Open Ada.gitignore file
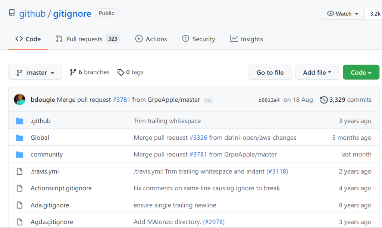This screenshot has height=228, width=382. 50,205
